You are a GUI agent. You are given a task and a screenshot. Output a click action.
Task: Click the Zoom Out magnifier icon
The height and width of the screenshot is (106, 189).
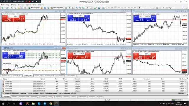pyautogui.click(x=80, y=8)
